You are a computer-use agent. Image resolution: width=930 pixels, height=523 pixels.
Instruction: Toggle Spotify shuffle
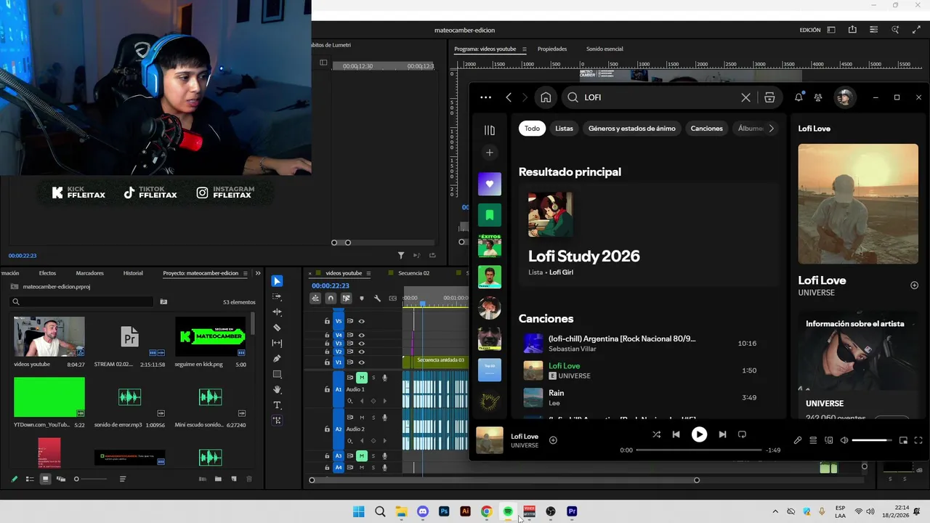pos(656,434)
